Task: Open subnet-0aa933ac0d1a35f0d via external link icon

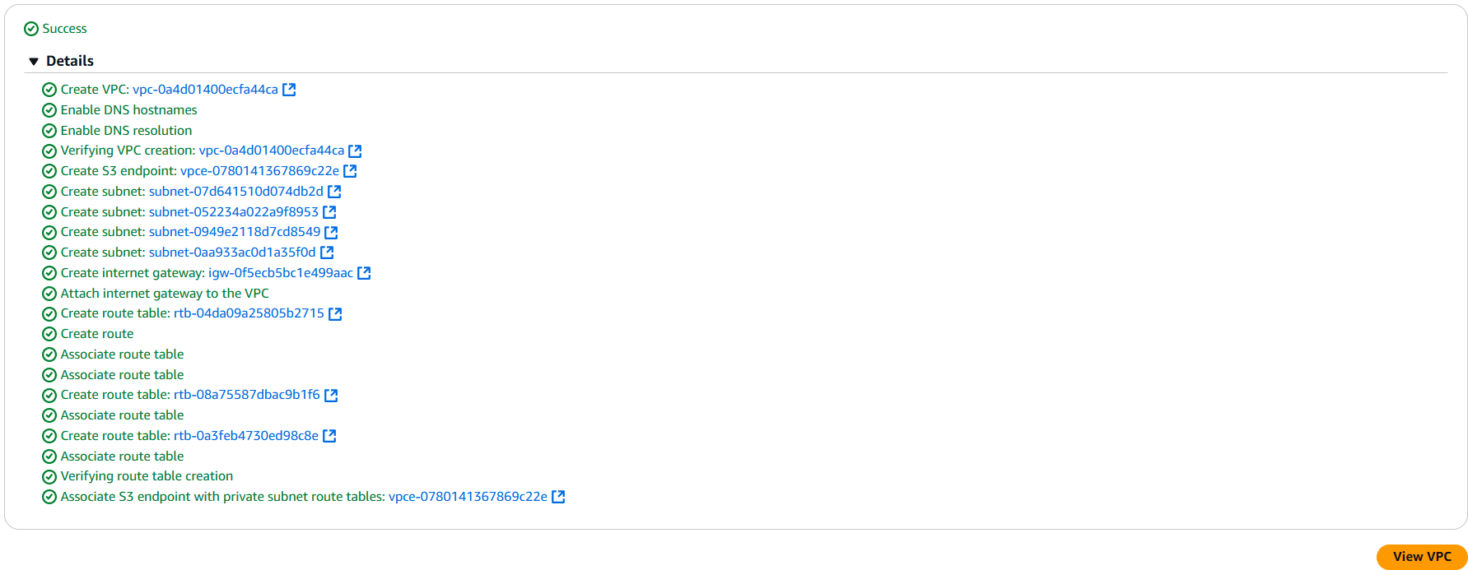Action: click(x=327, y=252)
